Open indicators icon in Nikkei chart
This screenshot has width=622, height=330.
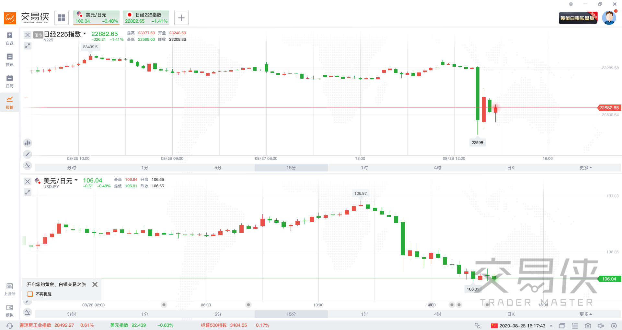coord(28,166)
